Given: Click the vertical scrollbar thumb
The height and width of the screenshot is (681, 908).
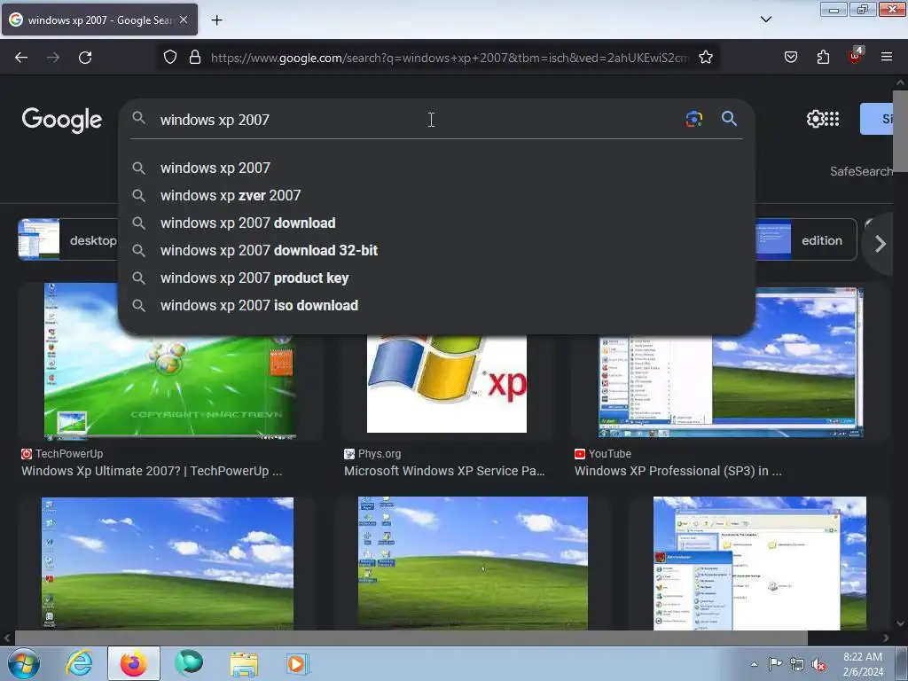Looking at the screenshot, I should coord(900,133).
